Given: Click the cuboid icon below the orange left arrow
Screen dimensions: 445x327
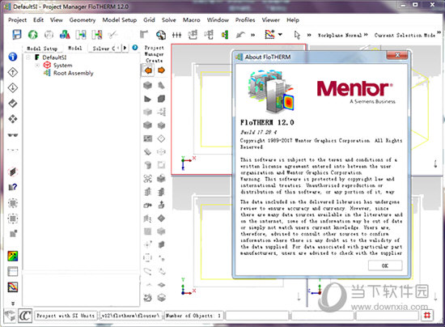Looking at the screenshot, I should [x=147, y=85].
